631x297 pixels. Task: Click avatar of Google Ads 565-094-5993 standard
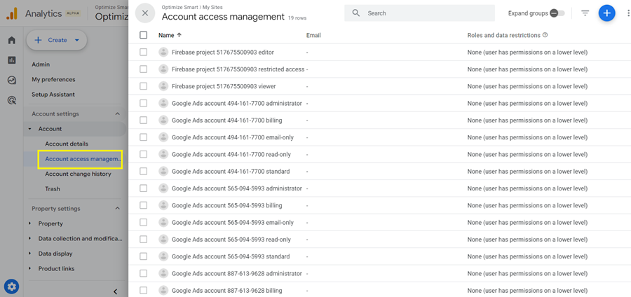point(163,256)
